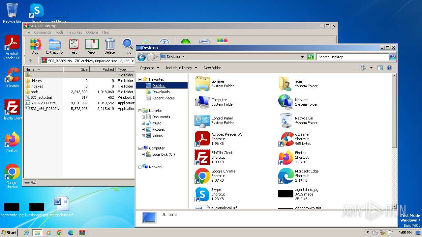Sort WinRAR list by Packed column
The height and width of the screenshot is (237, 422).
pos(103,69)
